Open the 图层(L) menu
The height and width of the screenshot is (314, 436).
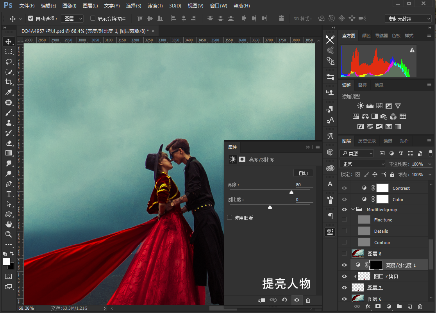(90, 5)
